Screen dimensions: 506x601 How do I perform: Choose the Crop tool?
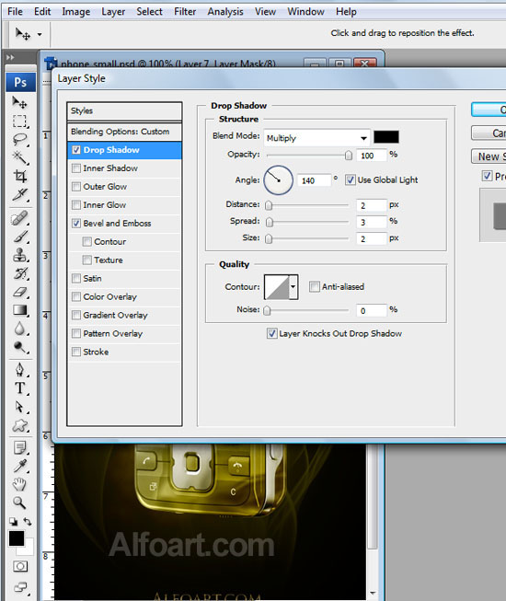pos(20,176)
